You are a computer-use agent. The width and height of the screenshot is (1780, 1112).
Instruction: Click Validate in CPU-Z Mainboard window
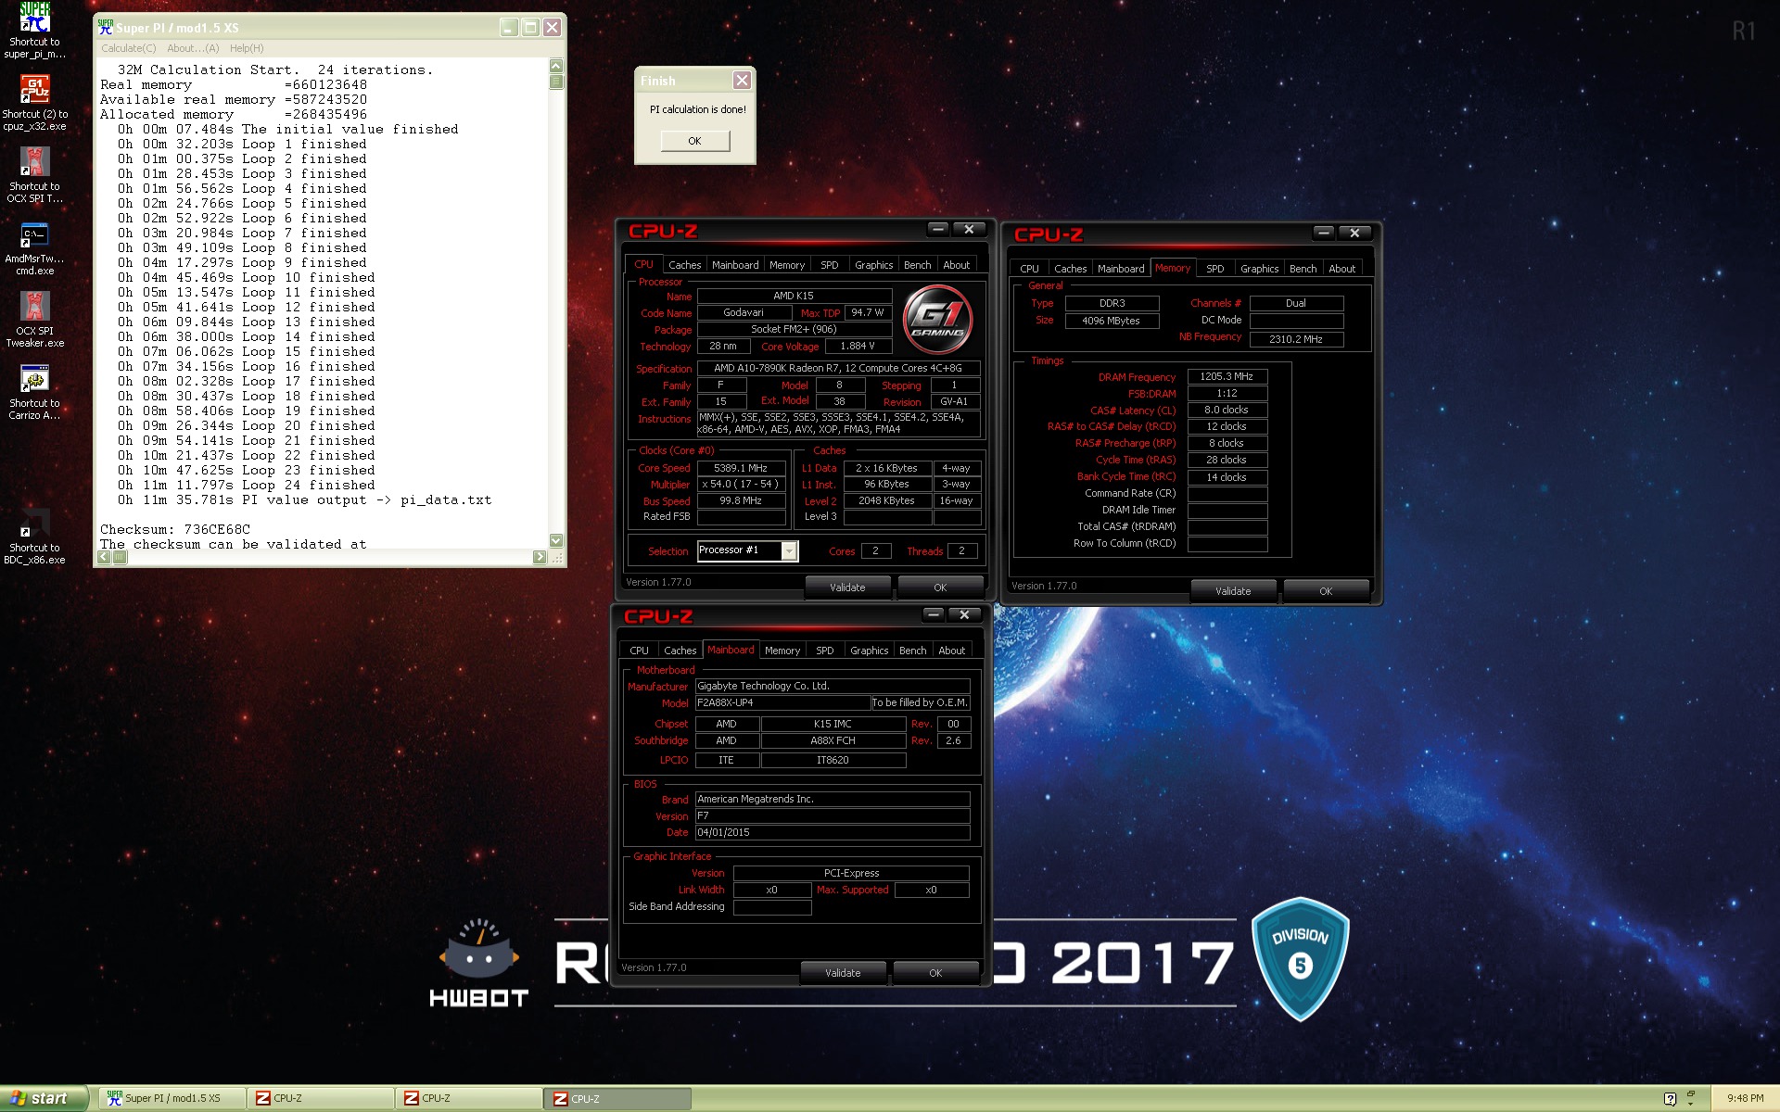click(843, 973)
